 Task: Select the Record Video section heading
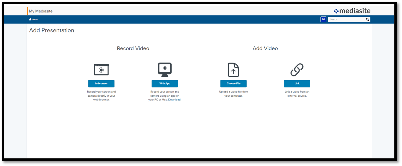(133, 48)
